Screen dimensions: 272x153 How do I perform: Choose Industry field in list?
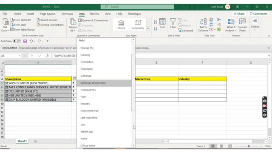click(104, 104)
